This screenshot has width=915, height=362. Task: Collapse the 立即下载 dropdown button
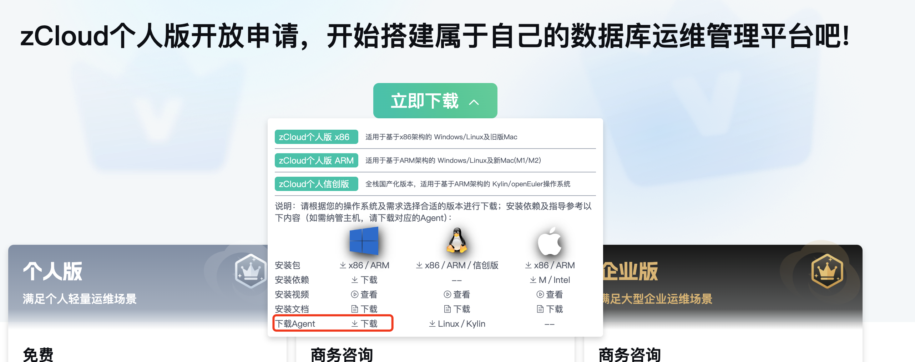[435, 101]
